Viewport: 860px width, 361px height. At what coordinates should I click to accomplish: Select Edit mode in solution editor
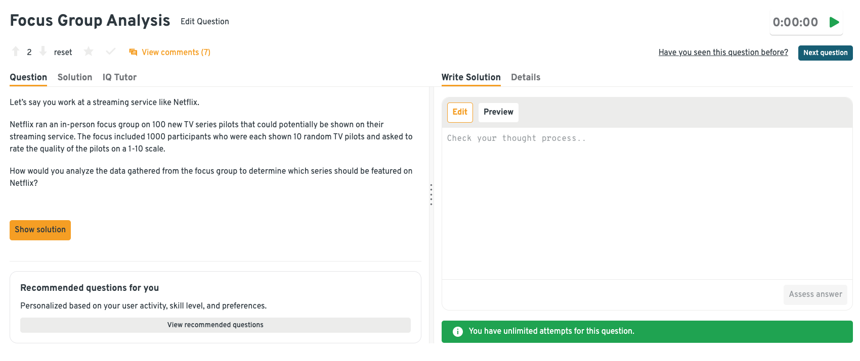[459, 112]
